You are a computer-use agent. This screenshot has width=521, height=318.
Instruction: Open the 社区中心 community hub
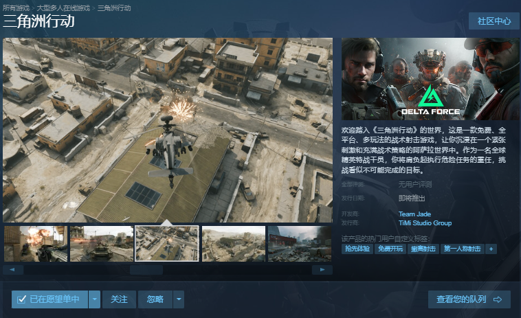[x=494, y=21]
